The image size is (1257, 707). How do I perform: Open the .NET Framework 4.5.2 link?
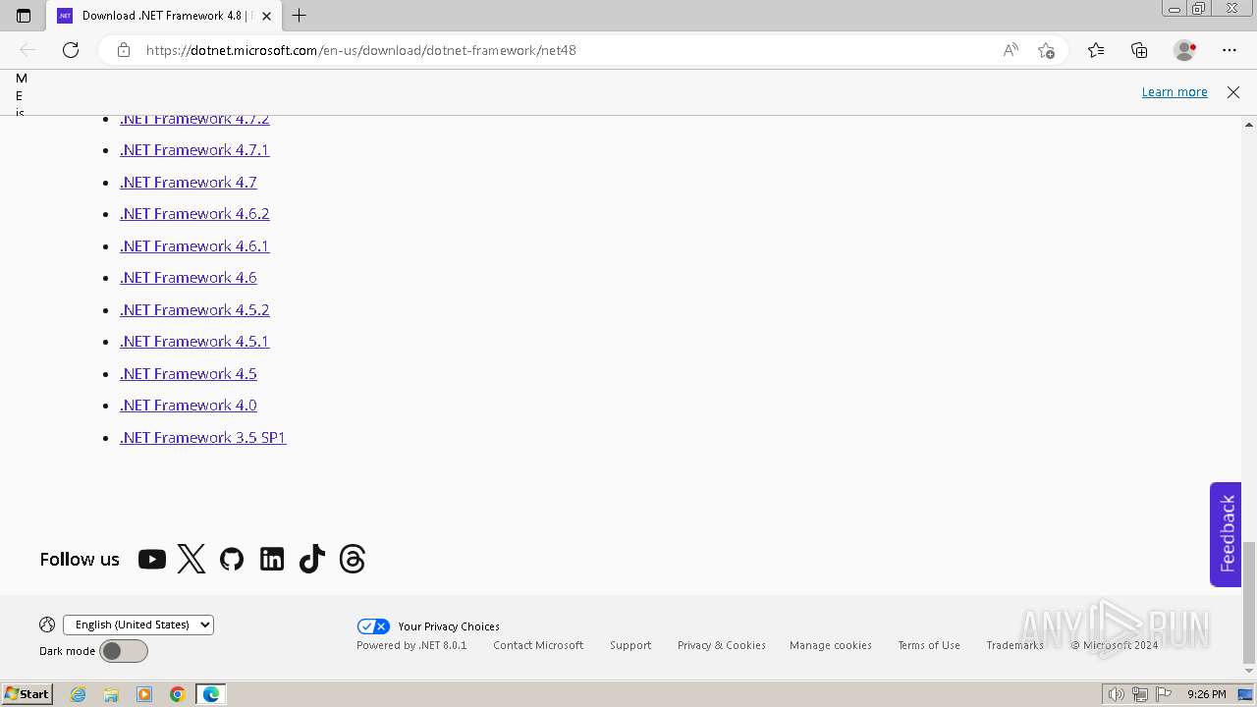pos(194,310)
